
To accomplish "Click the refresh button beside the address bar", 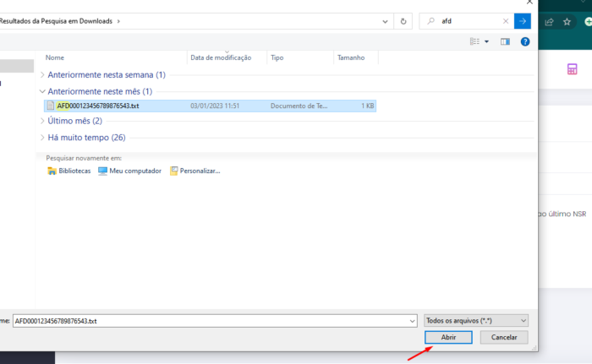I will coord(404,21).
